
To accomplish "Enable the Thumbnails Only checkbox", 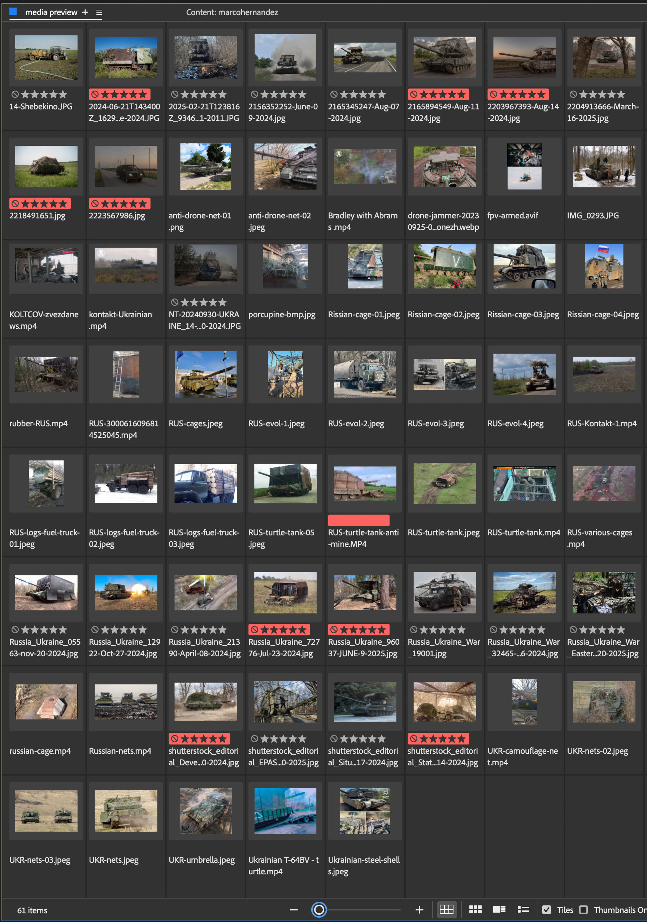I will coord(583,910).
